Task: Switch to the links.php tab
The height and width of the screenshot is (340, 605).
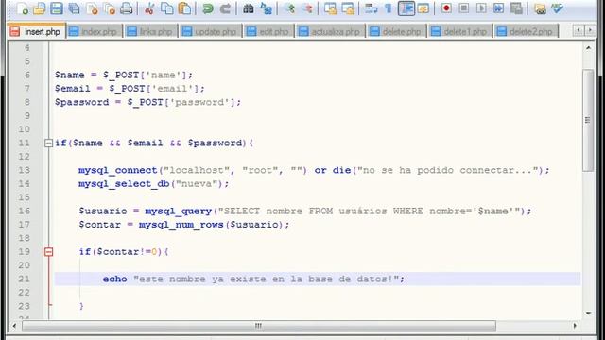Action: [x=150, y=31]
